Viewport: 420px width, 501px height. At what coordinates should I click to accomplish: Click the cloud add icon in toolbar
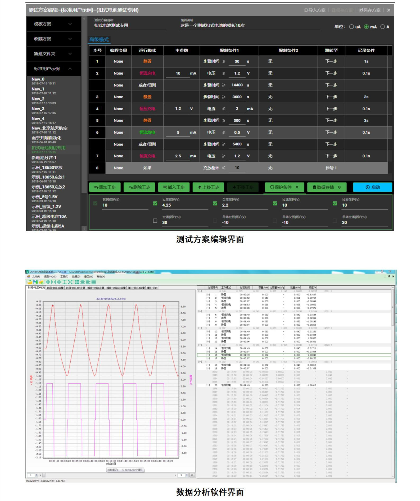(41, 282)
